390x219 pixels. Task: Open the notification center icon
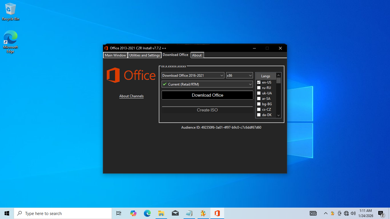[381, 213]
